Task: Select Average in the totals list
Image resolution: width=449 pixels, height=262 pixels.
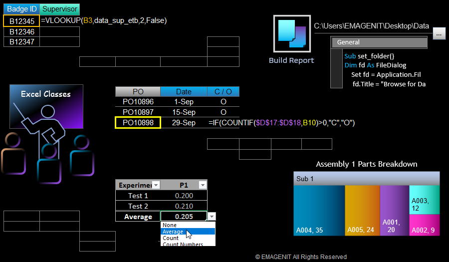Action: tap(173, 232)
